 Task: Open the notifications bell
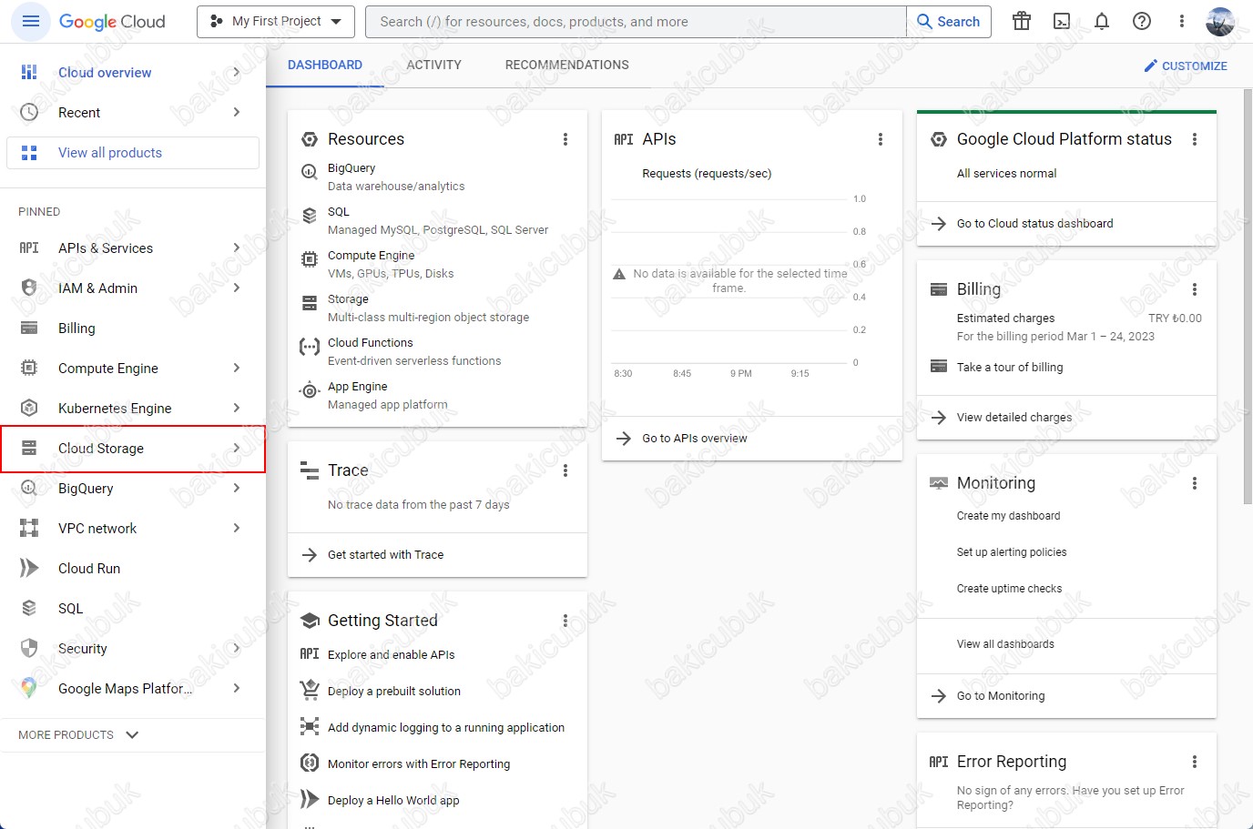pos(1102,21)
